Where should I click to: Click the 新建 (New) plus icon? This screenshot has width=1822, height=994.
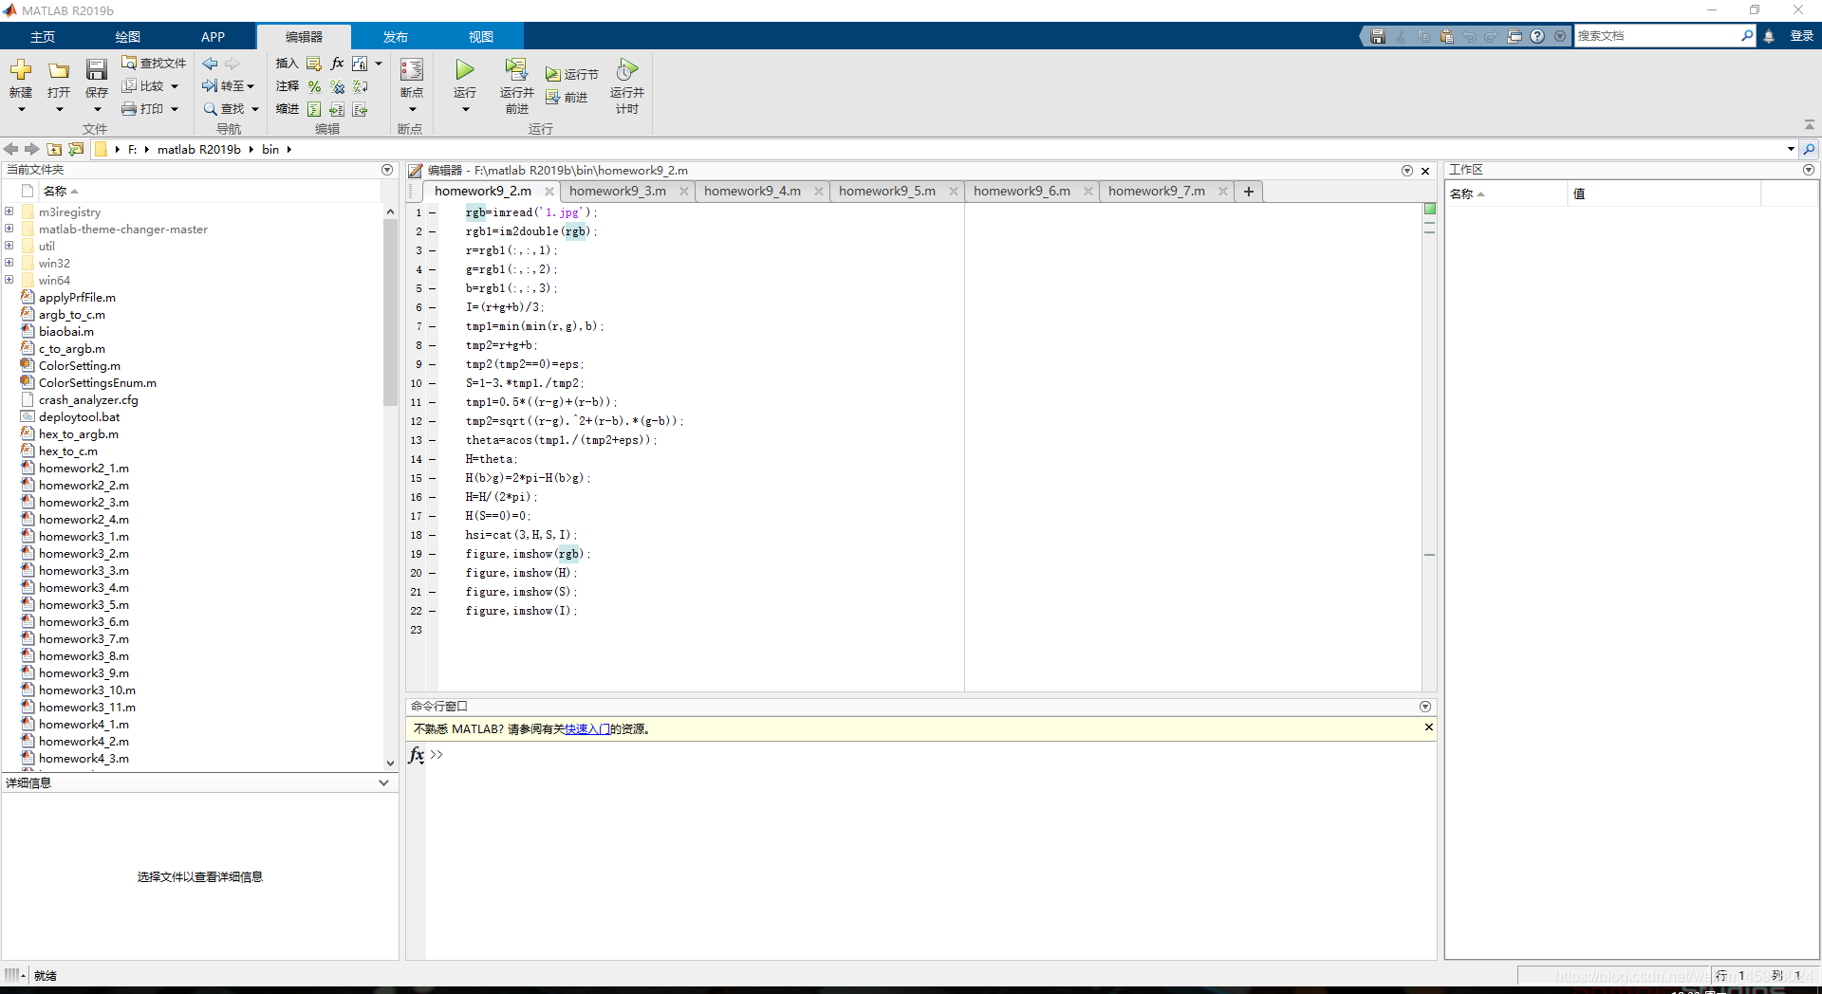coord(21,69)
